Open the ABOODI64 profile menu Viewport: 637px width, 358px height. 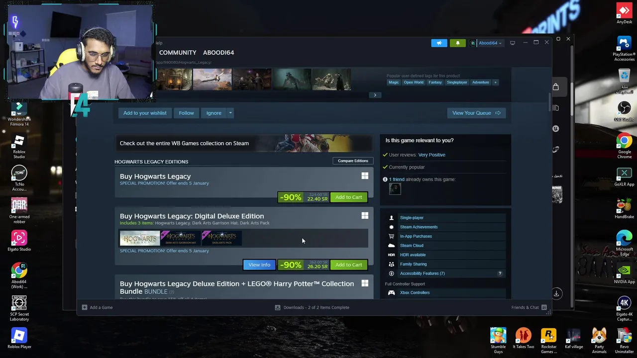(x=218, y=52)
